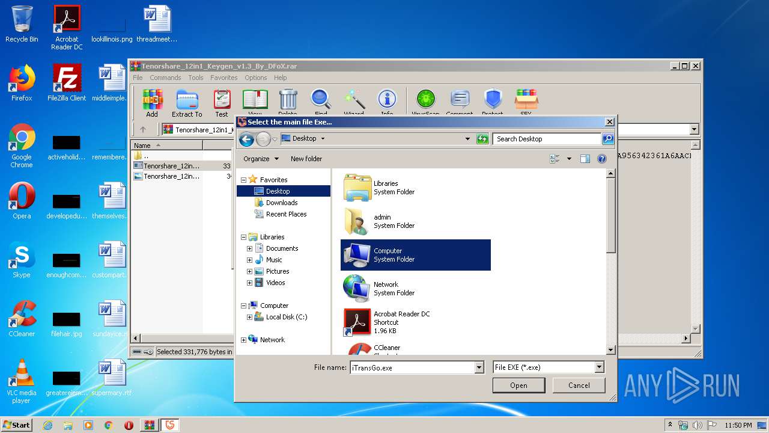Open the File EXE type filter dropdown
Viewport: 769px width, 433px height.
point(599,367)
